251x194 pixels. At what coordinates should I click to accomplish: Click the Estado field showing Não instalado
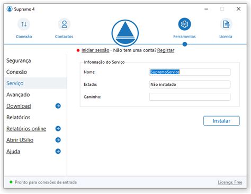[190, 84]
